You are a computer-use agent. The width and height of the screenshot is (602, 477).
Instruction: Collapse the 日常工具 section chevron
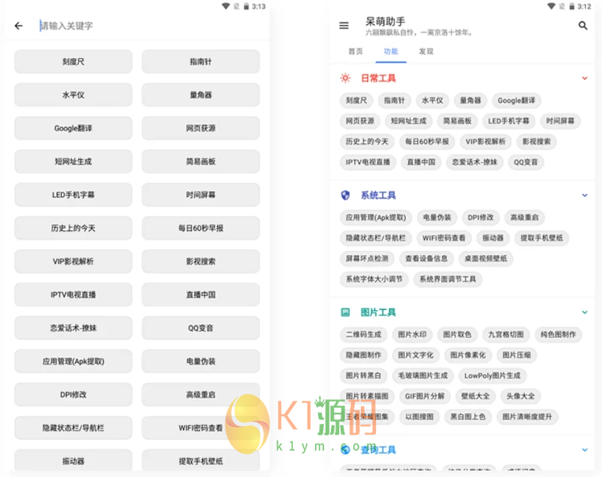(x=585, y=78)
